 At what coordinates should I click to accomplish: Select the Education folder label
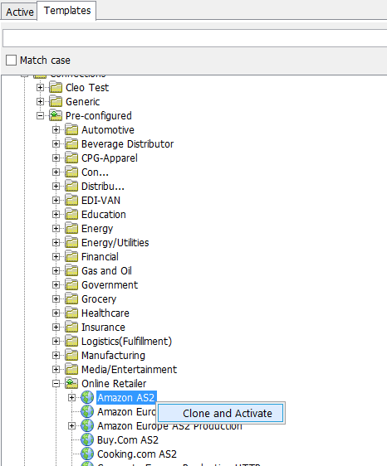point(104,214)
